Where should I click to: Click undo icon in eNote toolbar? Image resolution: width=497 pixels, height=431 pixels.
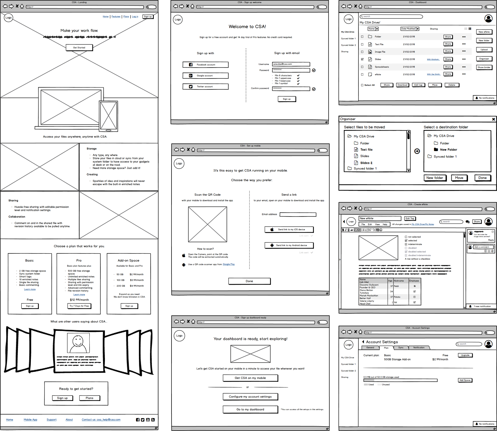371,230
